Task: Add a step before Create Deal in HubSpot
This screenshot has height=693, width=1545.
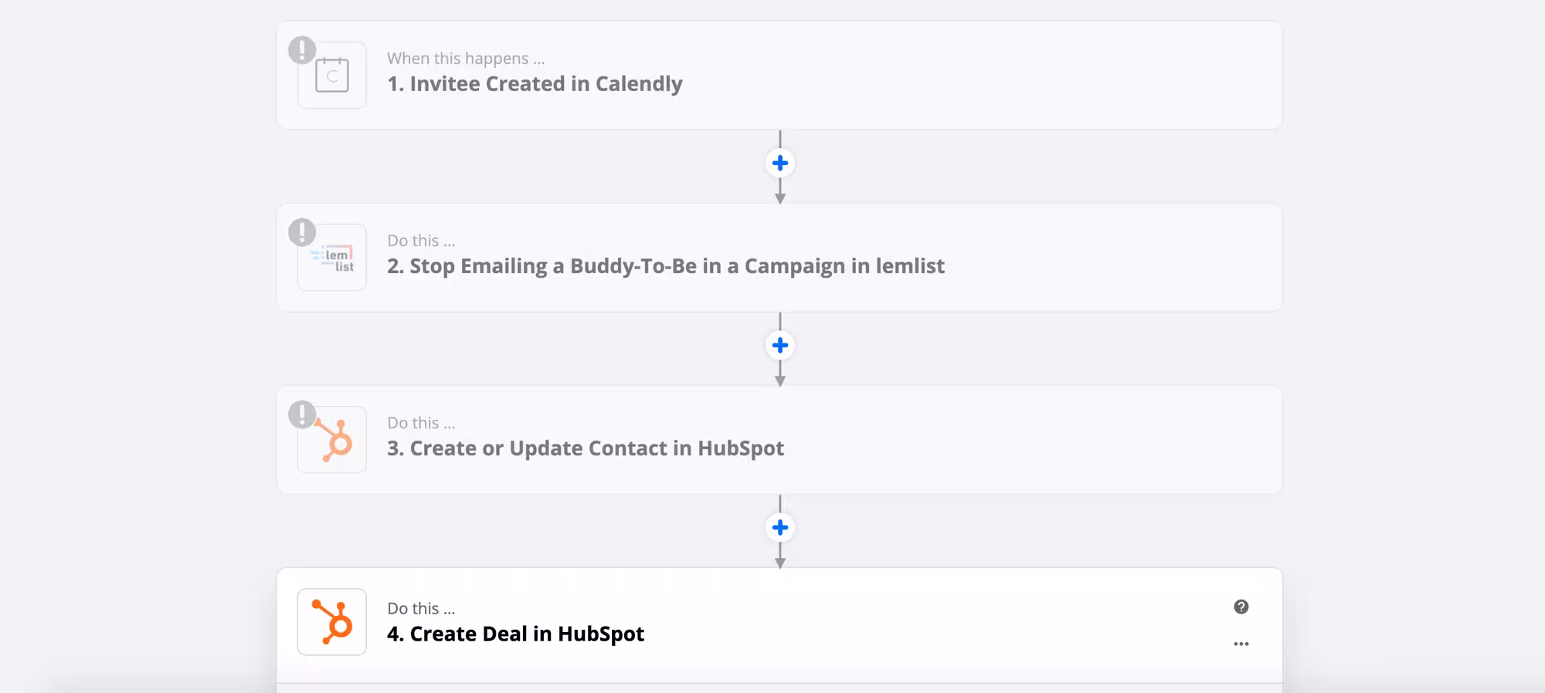Action: [x=780, y=527]
